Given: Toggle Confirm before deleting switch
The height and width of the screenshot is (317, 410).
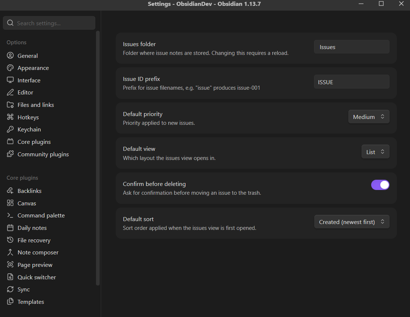Looking at the screenshot, I should tap(380, 185).
